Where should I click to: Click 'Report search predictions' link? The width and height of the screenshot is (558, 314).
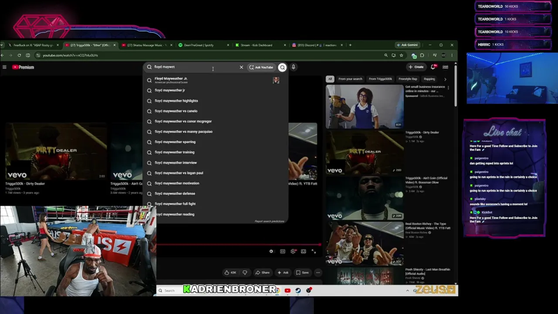tap(269, 221)
